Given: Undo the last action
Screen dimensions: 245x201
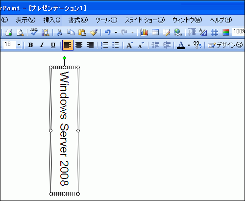Looking at the screenshot, I should pos(108,32).
